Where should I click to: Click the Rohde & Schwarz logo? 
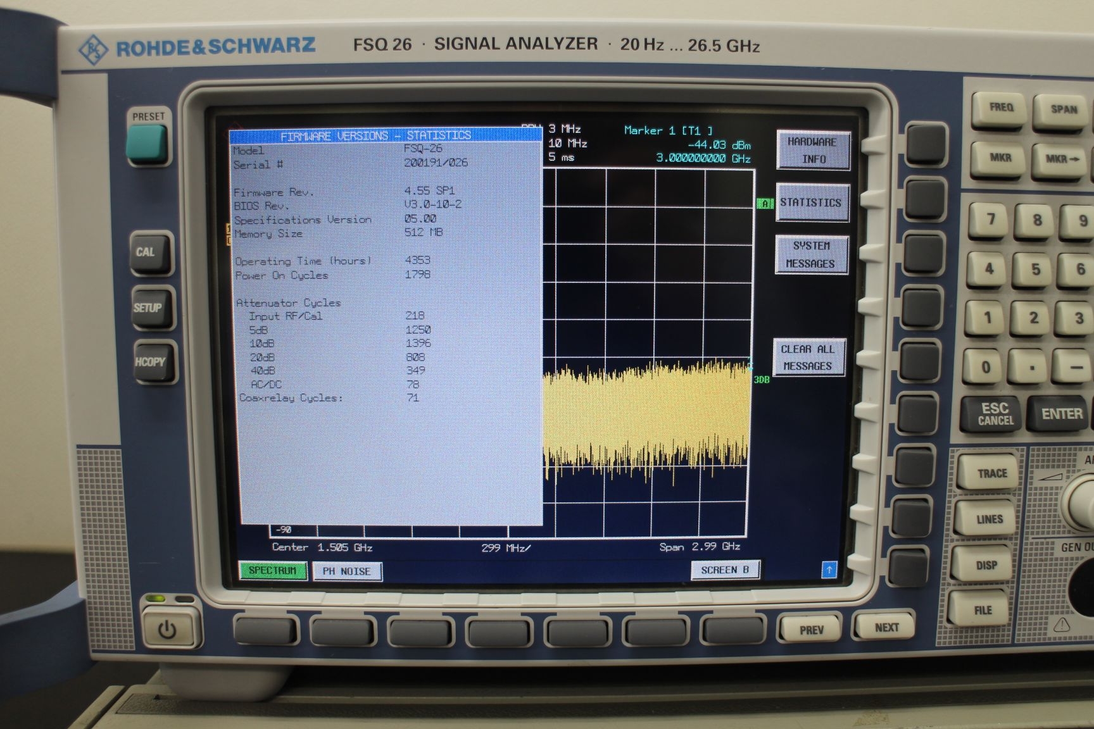tap(196, 47)
